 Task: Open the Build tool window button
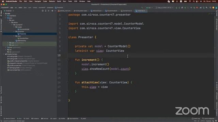tap(83, 119)
